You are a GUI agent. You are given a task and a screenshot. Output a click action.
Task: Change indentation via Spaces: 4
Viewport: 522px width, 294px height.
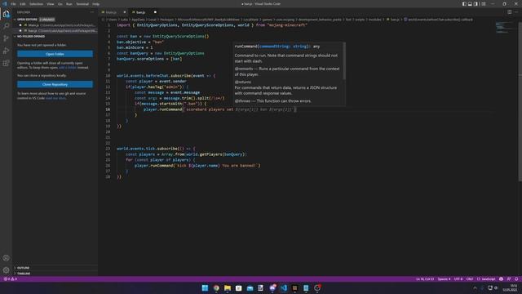(x=444, y=279)
